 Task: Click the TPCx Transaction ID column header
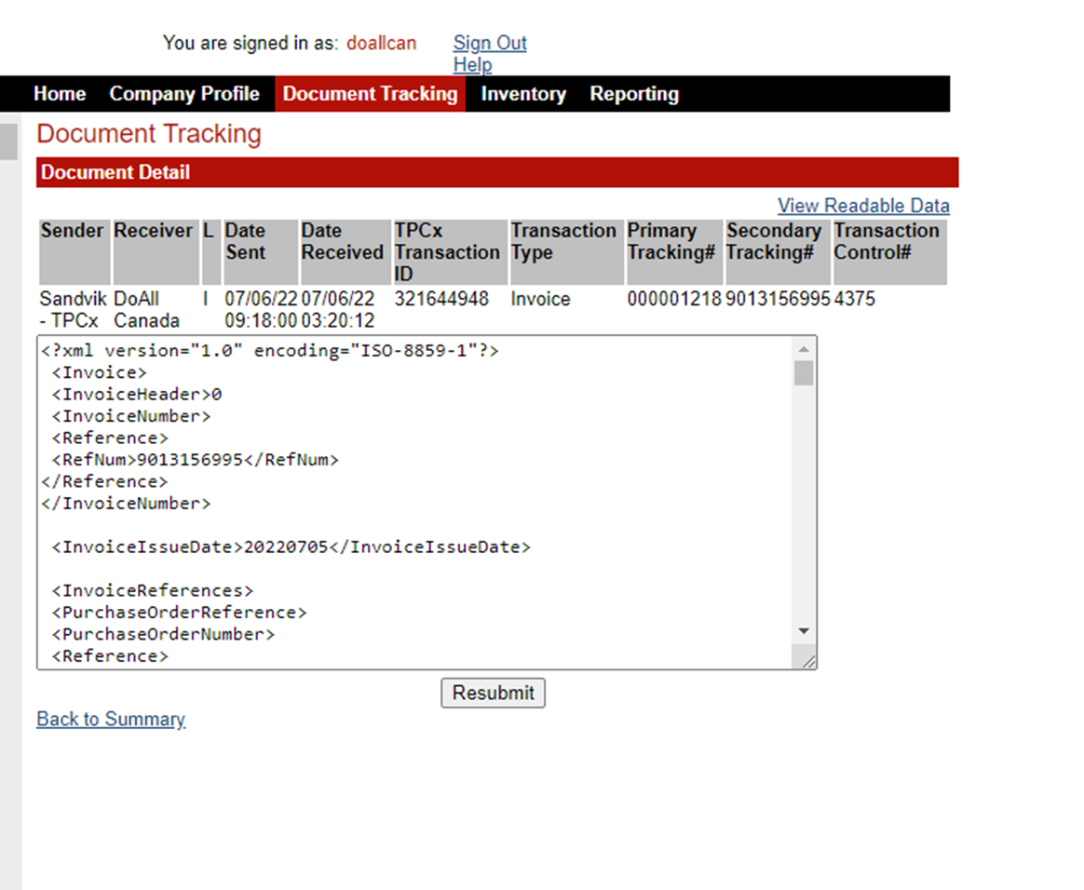tap(447, 252)
